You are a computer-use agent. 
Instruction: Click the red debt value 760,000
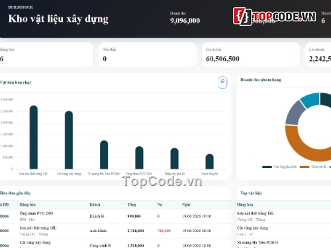point(164,231)
